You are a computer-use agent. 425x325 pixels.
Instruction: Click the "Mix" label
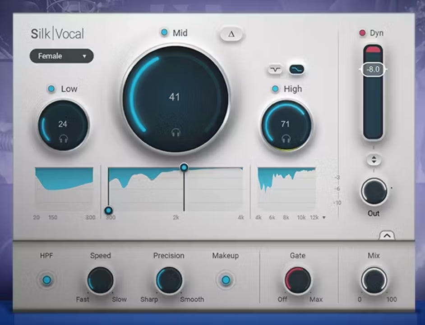374,256
